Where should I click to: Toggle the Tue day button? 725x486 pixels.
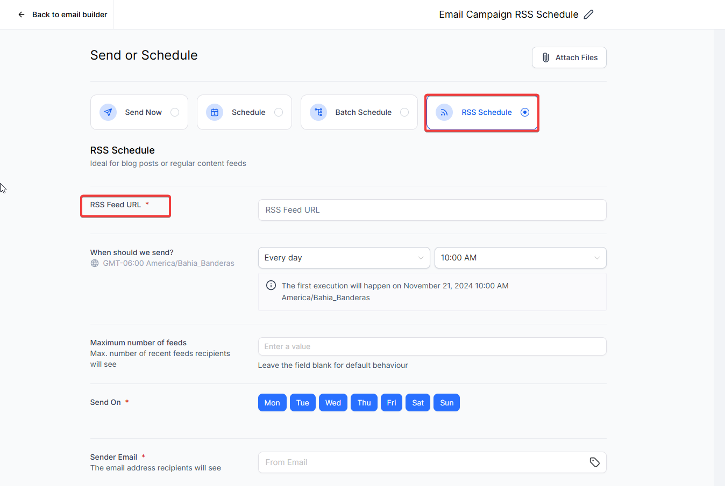tap(303, 403)
